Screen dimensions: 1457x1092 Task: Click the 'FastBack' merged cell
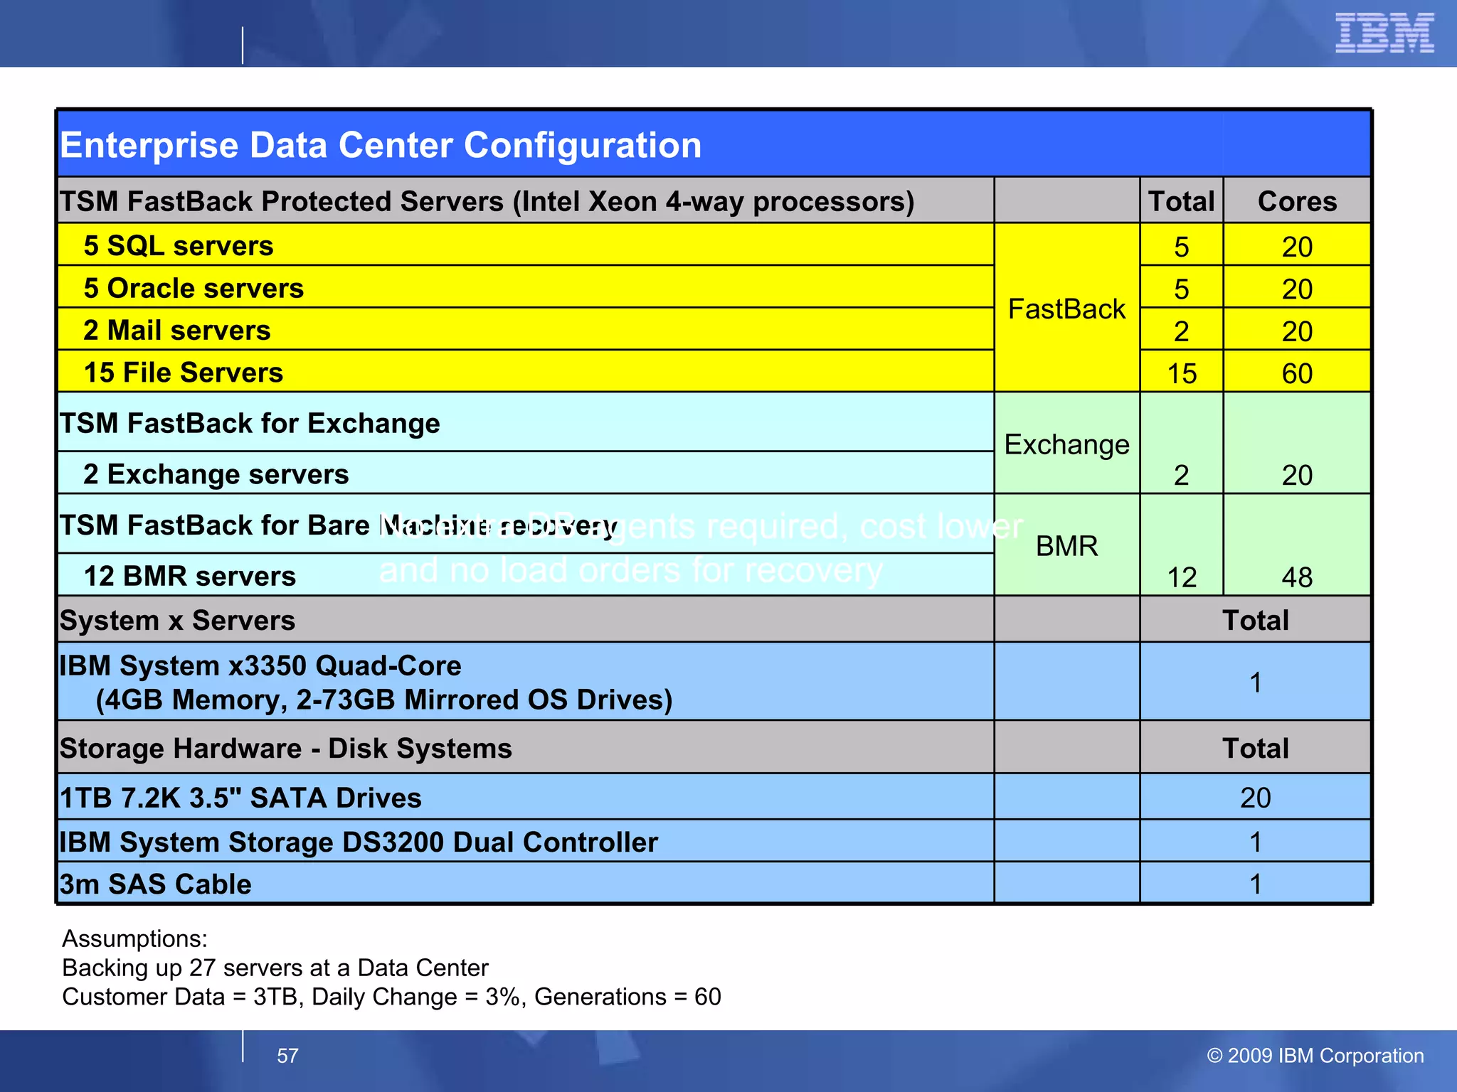(x=1066, y=309)
